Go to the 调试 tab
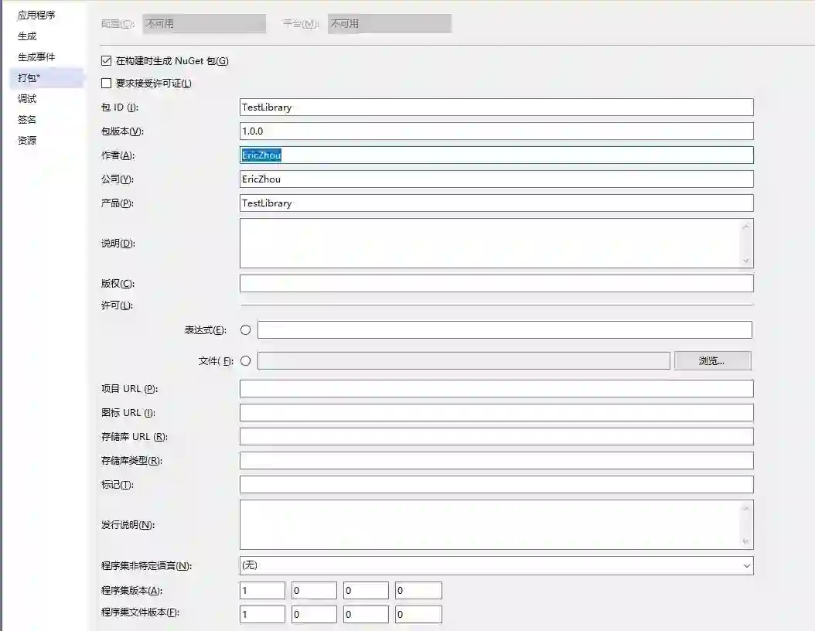 click(27, 98)
